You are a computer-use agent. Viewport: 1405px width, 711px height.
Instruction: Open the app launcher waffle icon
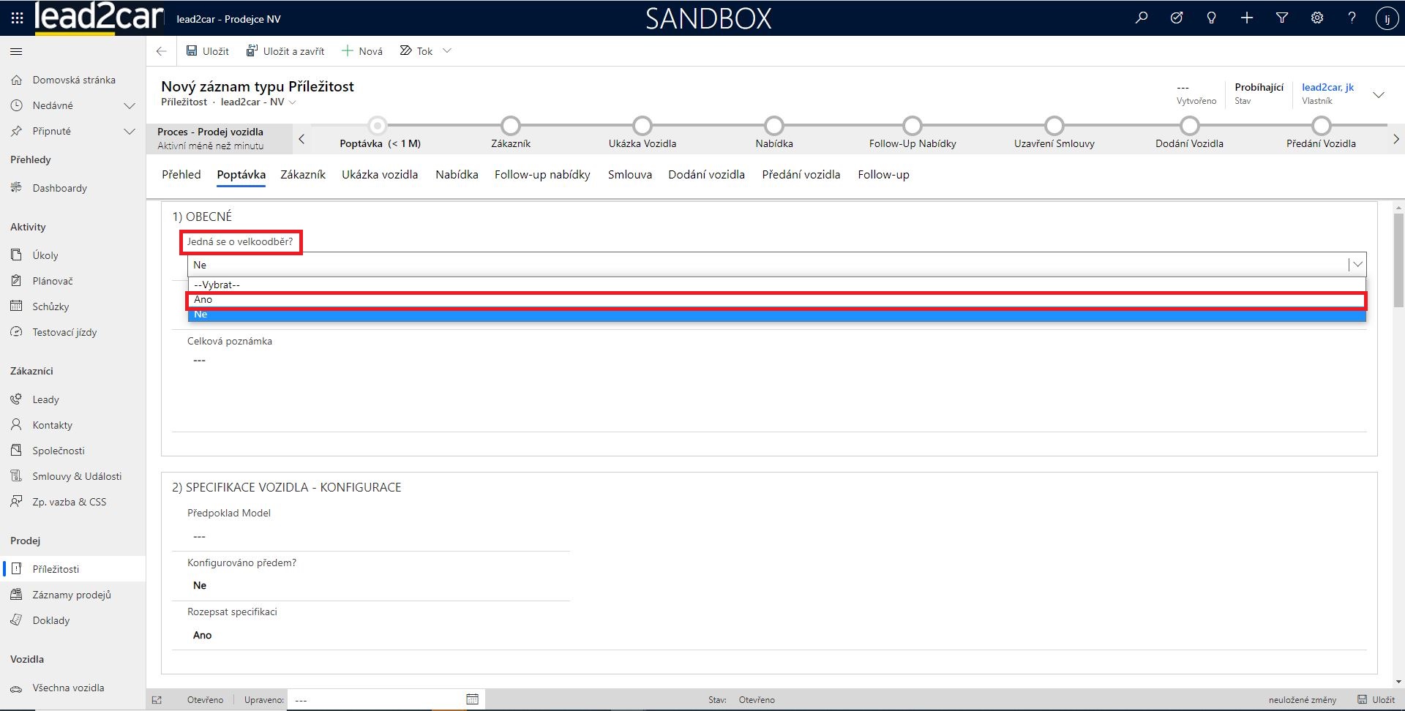click(17, 18)
